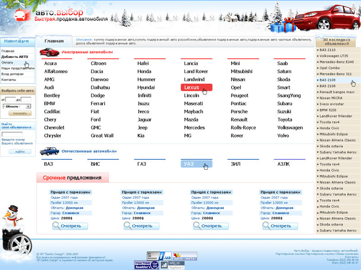The height and width of the screenshot is (270, 361).
Task: Open the 'Mercedes-Benz 311' recent ad
Action: click(335, 74)
